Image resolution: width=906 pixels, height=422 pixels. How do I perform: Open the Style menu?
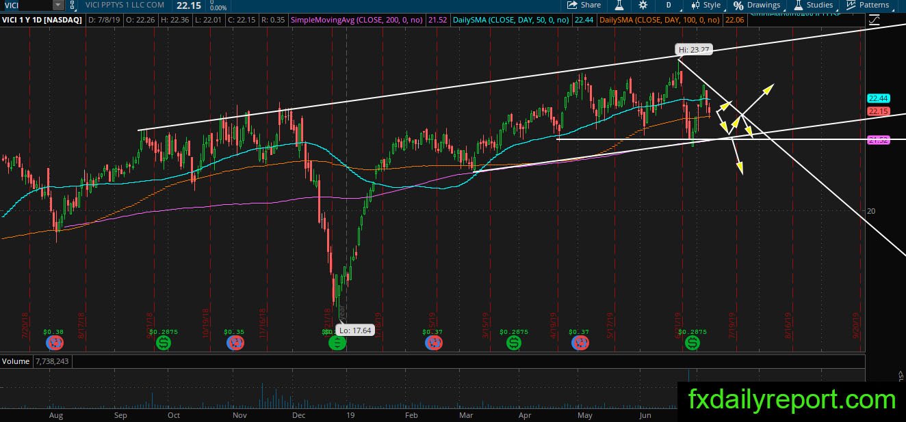pos(706,5)
